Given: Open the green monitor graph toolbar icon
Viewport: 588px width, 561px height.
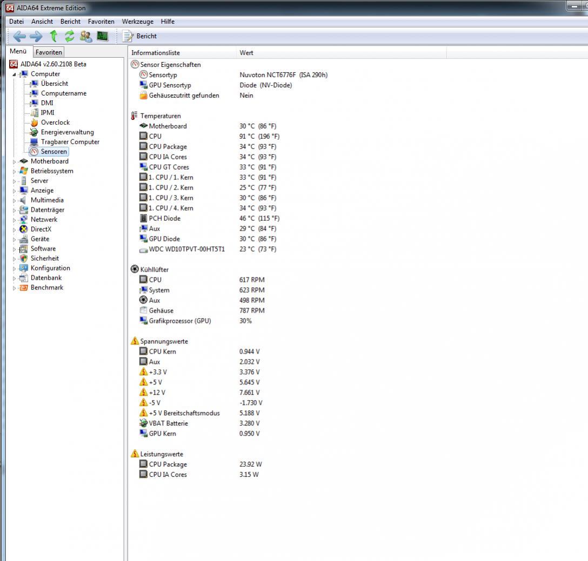Looking at the screenshot, I should [x=102, y=36].
